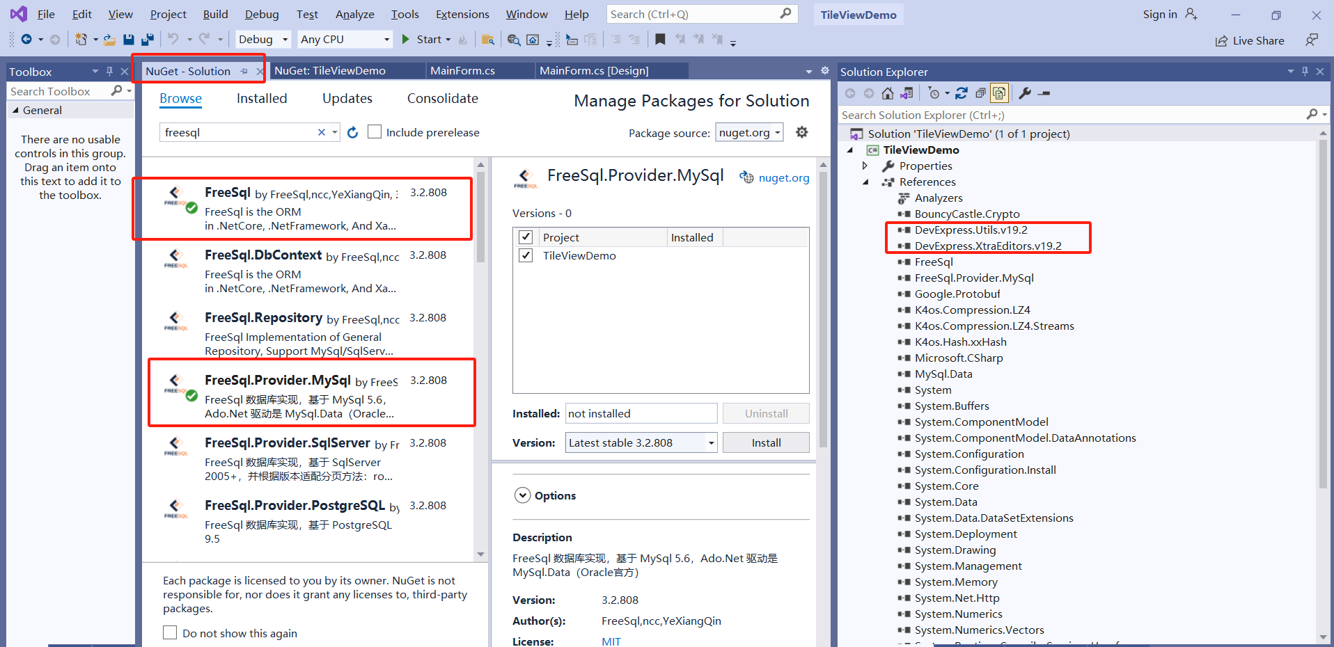The image size is (1334, 647).
Task: Click the bookmark icon in toolbar
Action: [660, 40]
